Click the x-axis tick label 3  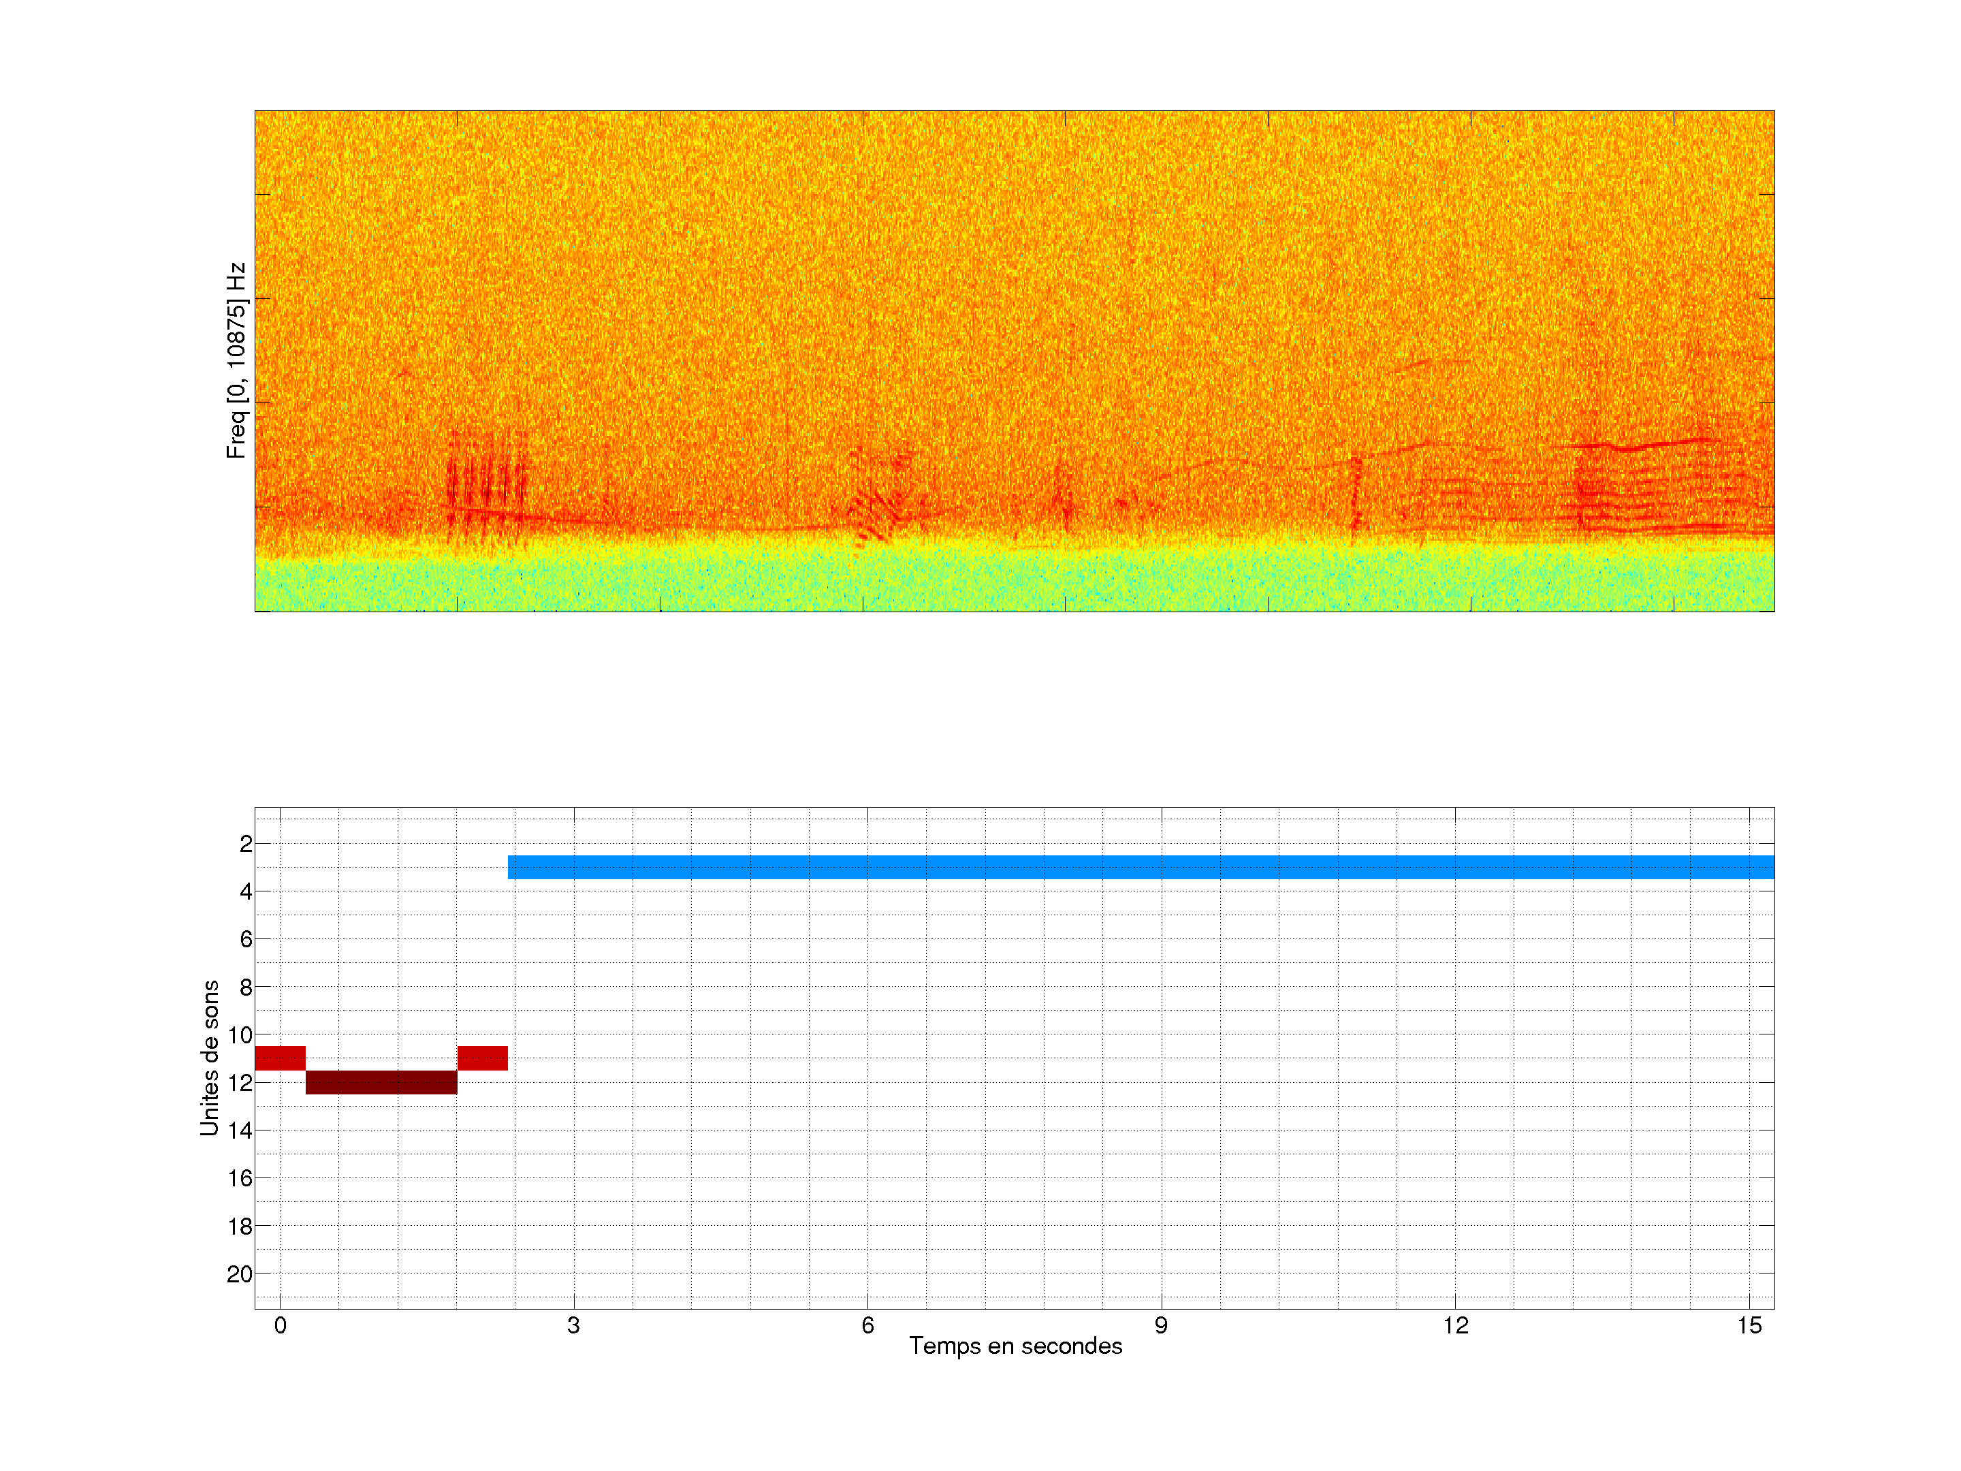click(573, 1325)
